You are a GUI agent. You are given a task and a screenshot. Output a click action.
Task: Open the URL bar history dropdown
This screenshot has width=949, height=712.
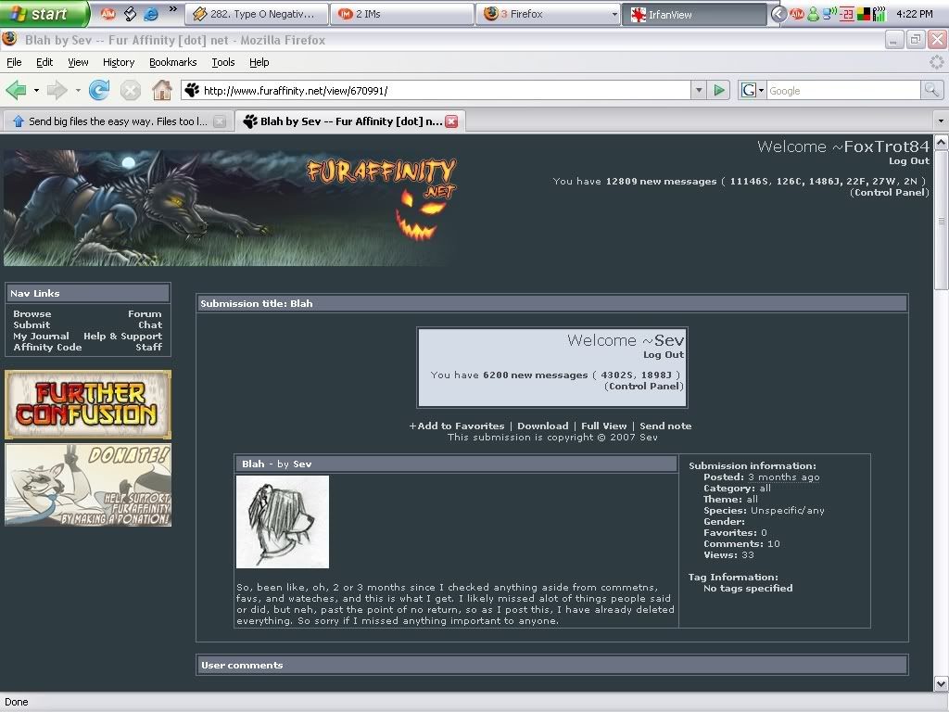[699, 90]
